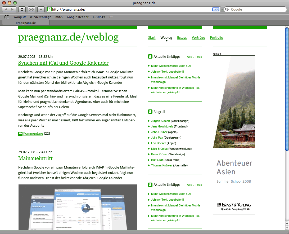Open the search magnifier dropdown menu
The image size is (289, 234).
pos(227,9)
